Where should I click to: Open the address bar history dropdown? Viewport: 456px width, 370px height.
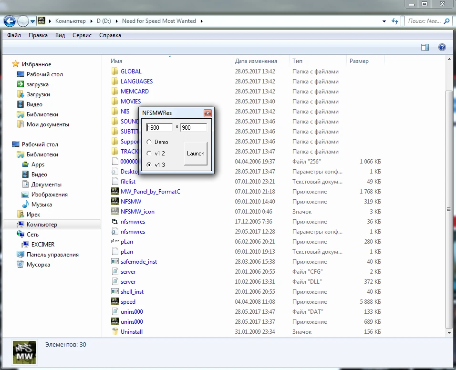[384, 21]
